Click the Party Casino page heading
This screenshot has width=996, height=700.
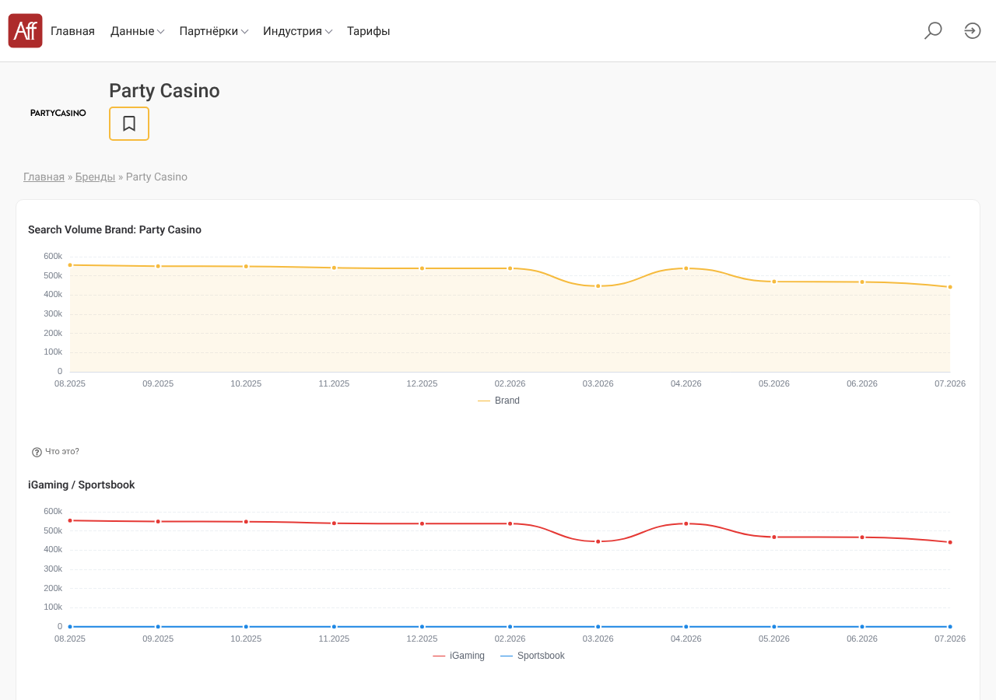[164, 91]
